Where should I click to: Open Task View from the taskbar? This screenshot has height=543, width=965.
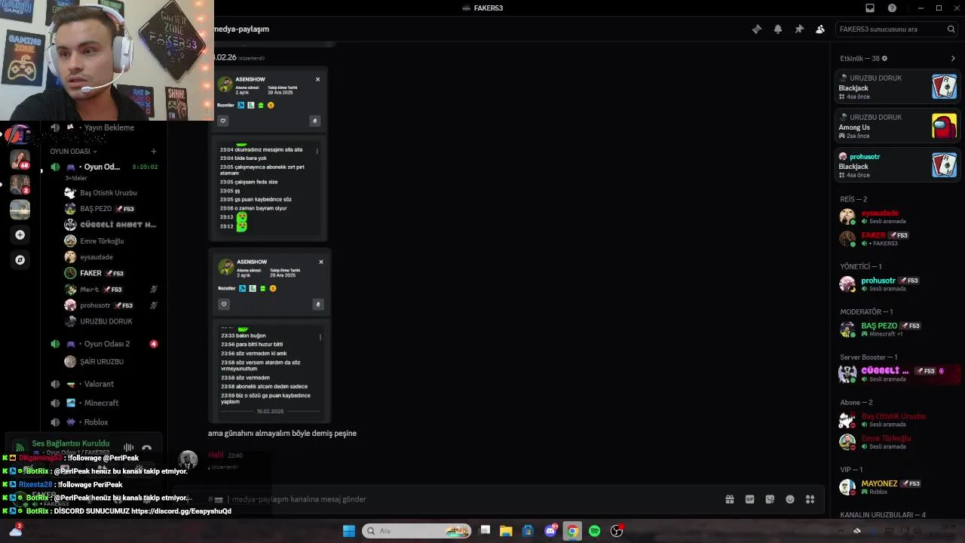[485, 531]
